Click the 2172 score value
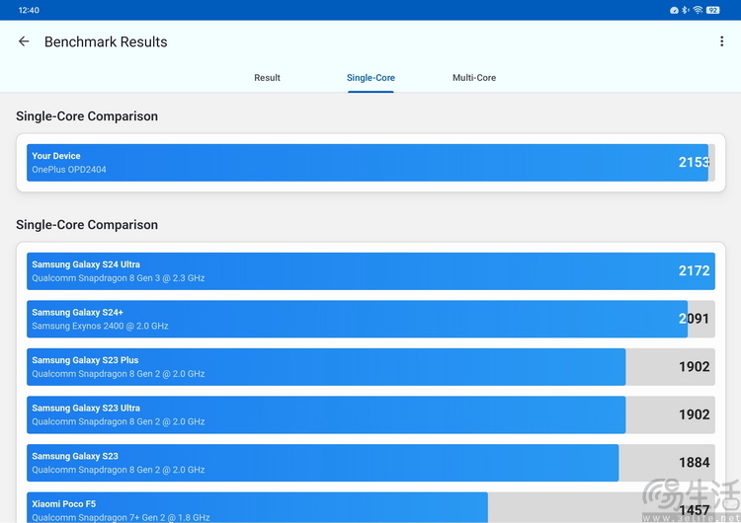The width and height of the screenshot is (741, 523). 695,271
